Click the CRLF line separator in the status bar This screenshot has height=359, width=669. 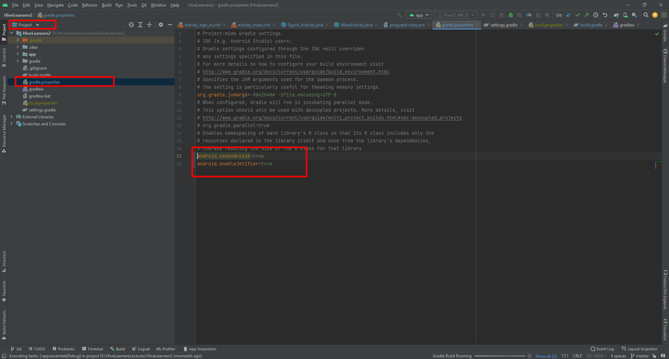click(578, 356)
